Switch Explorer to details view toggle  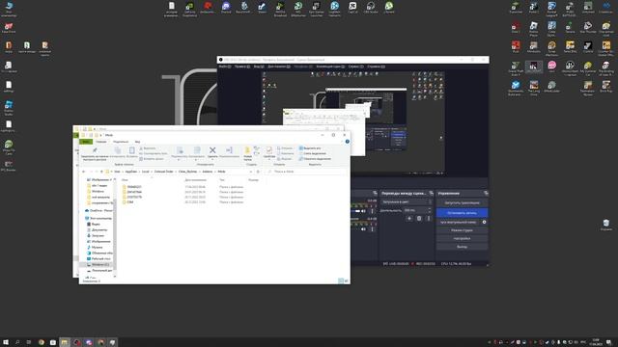341,280
